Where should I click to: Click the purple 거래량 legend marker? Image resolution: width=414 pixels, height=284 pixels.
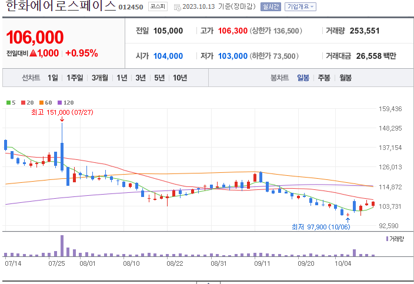pyautogui.click(x=387, y=239)
